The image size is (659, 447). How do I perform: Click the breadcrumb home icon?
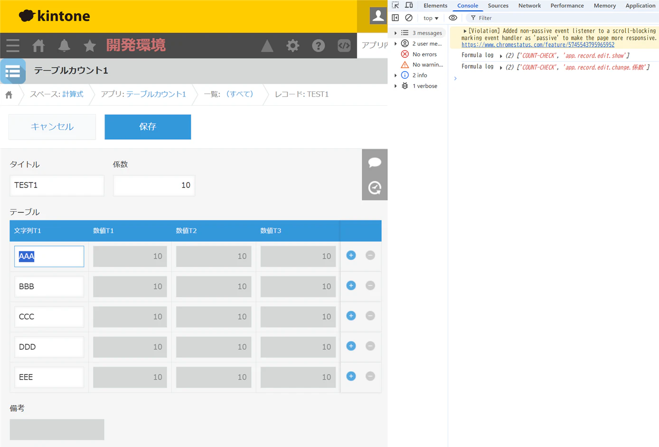click(9, 95)
